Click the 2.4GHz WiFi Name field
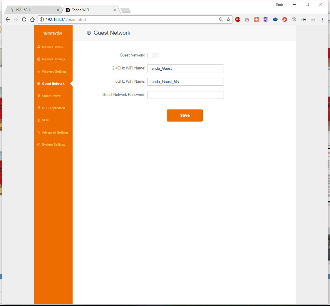The image size is (330, 306). click(x=185, y=69)
